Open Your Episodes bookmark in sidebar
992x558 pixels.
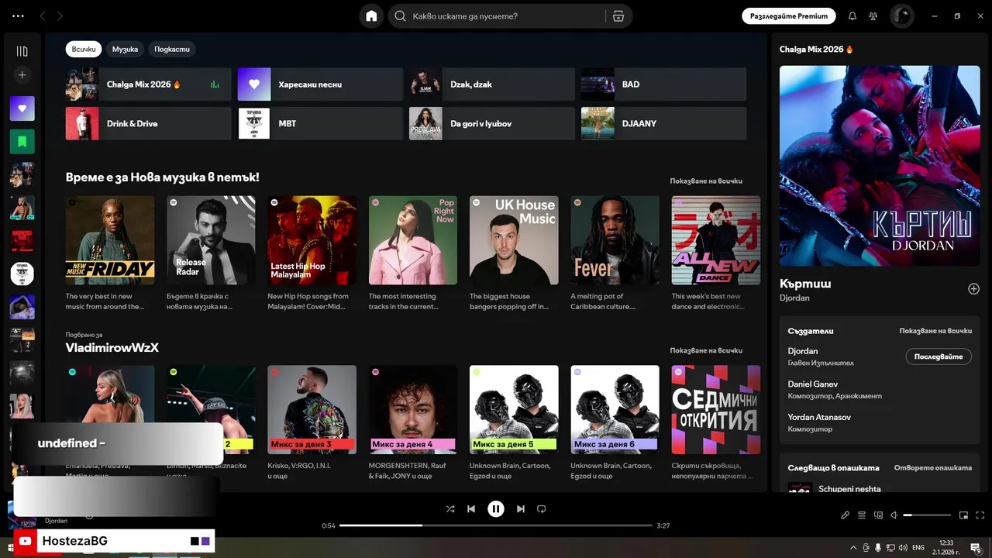pos(22,142)
